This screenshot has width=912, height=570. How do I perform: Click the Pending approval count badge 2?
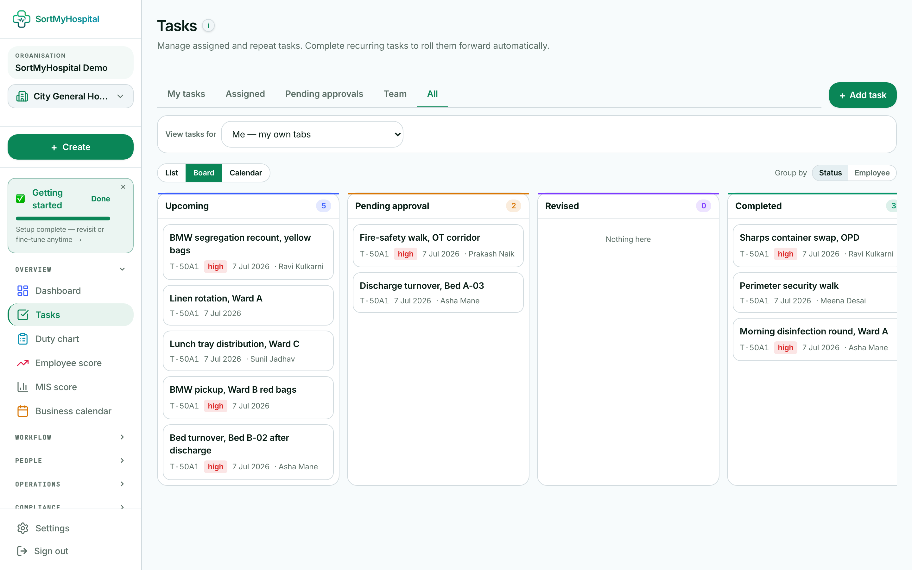pos(513,206)
